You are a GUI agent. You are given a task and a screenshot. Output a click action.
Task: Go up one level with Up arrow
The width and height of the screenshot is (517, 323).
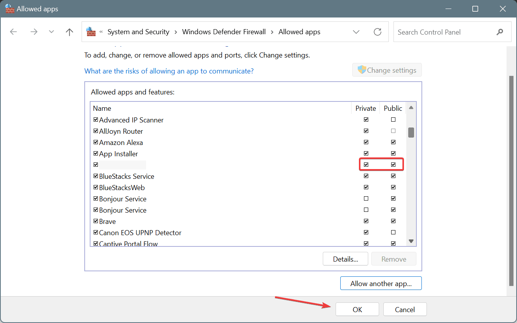[70, 32]
